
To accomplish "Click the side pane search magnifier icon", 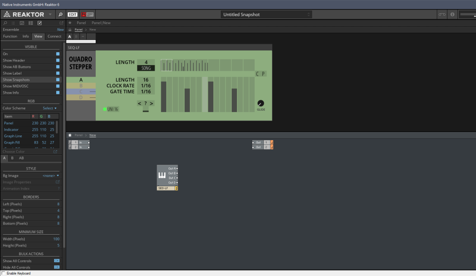I will tap(5, 23).
